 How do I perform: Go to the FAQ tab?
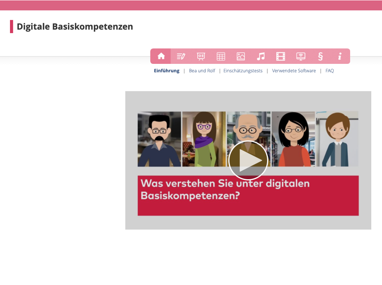pyautogui.click(x=330, y=71)
